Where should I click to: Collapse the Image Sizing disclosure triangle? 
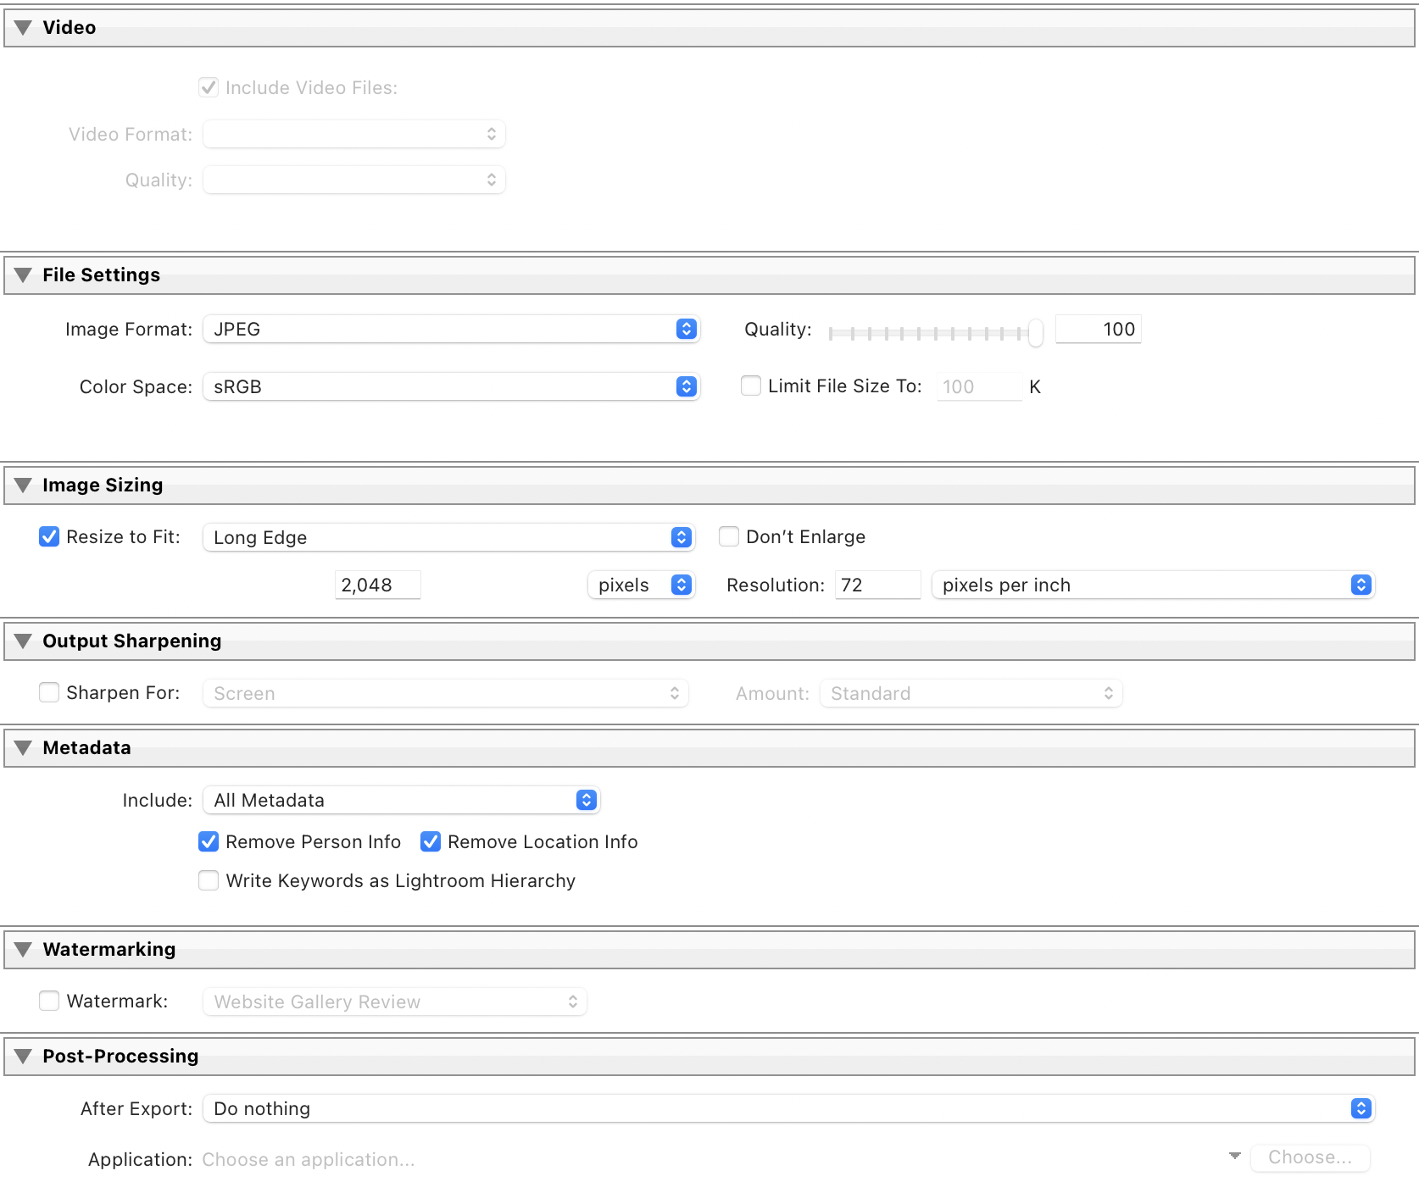(x=24, y=486)
